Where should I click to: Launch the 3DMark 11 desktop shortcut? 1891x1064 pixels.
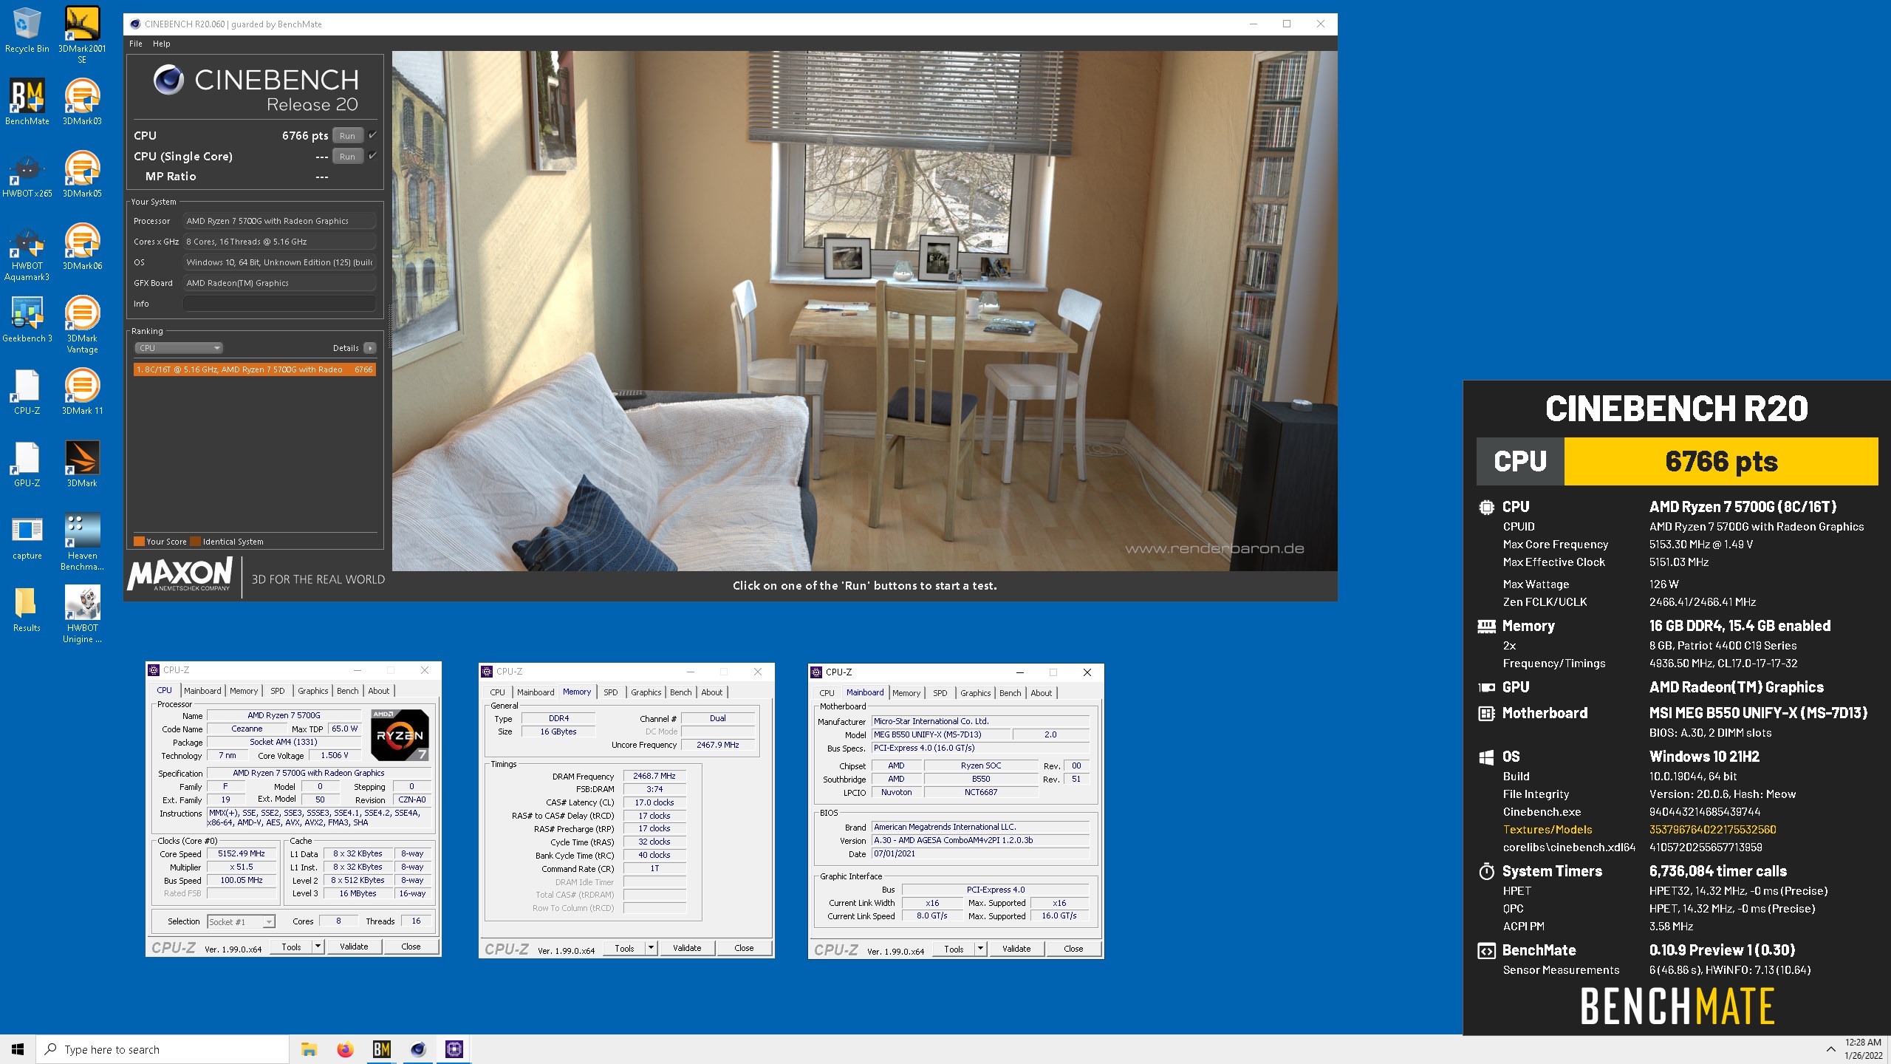(x=82, y=392)
